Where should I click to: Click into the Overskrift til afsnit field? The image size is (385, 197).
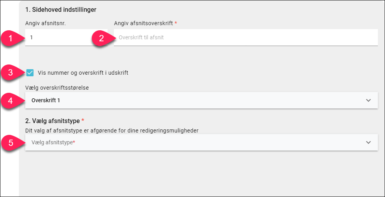(x=246, y=37)
